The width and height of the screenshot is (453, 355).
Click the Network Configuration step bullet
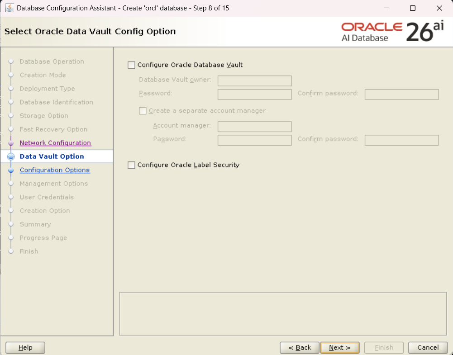11,143
